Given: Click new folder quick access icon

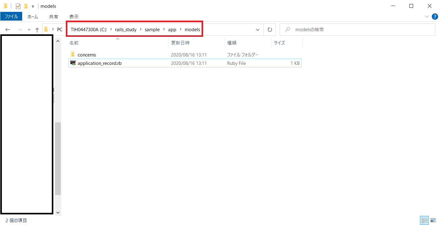Looking at the screenshot, I should click(x=26, y=6).
